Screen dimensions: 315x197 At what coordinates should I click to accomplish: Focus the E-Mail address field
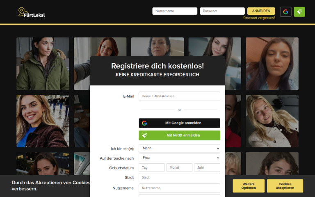tap(179, 96)
